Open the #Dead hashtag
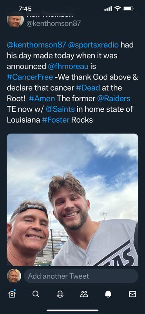 [88, 88]
